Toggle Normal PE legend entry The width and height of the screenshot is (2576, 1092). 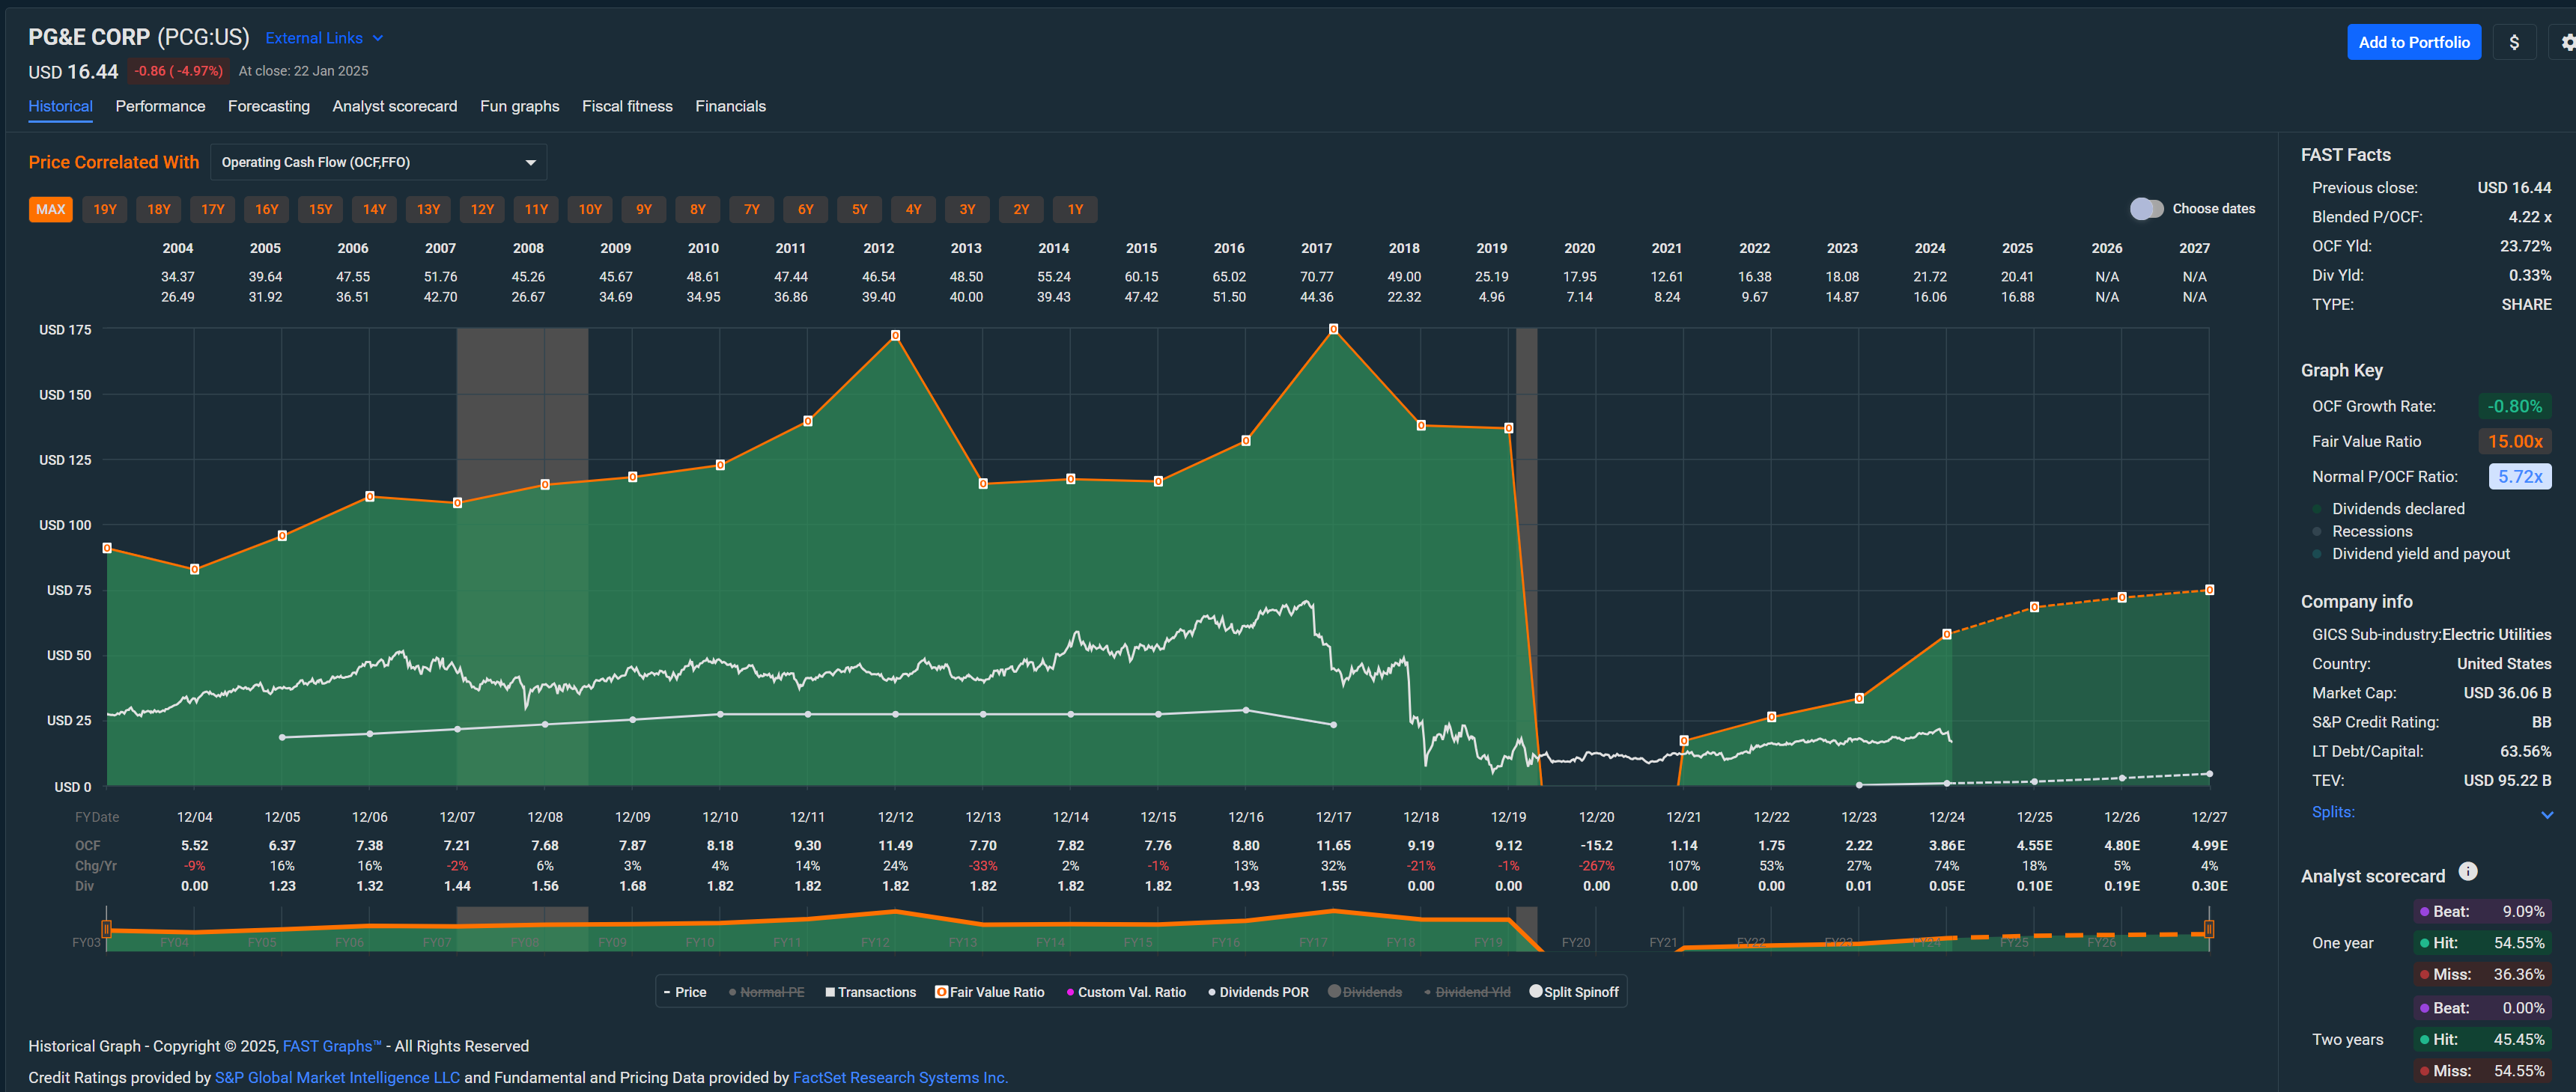[x=766, y=992]
